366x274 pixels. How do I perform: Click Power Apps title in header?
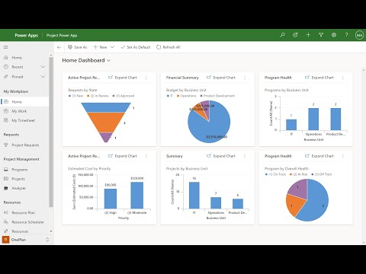[x=27, y=35]
